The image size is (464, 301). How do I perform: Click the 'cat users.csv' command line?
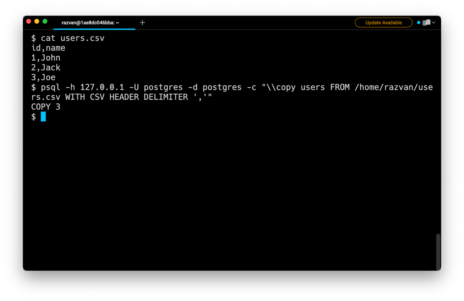point(72,38)
